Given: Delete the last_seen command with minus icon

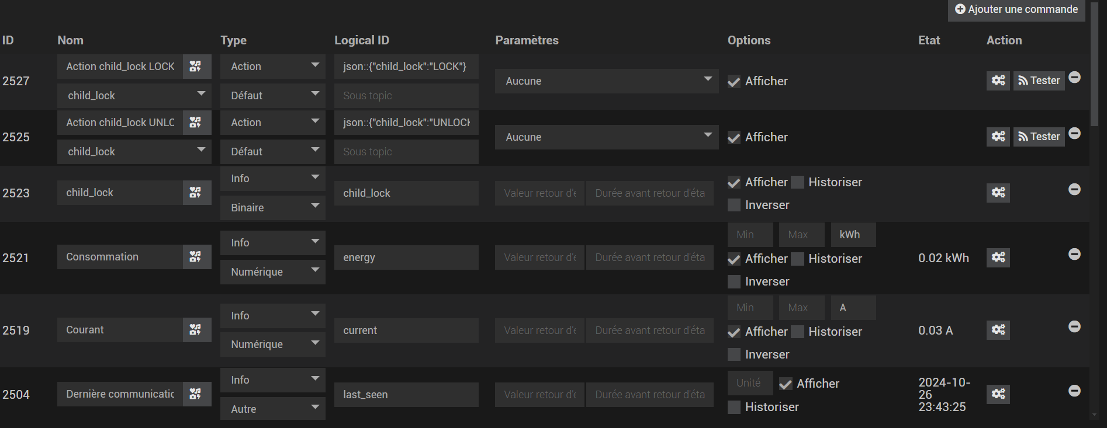Looking at the screenshot, I should [1074, 391].
